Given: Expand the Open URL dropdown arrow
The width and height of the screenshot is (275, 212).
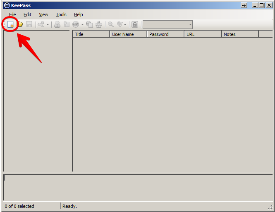Looking at the screenshot, I should click(82, 25).
